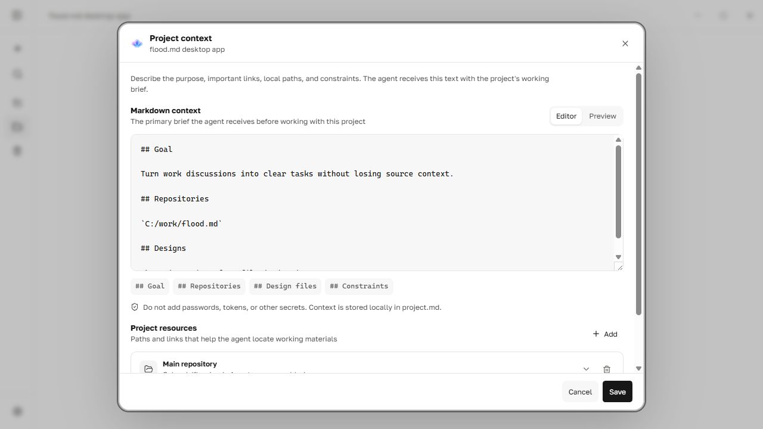
Task: Click the "C:/work/flood.md" path line in editor
Action: pyautogui.click(x=181, y=224)
